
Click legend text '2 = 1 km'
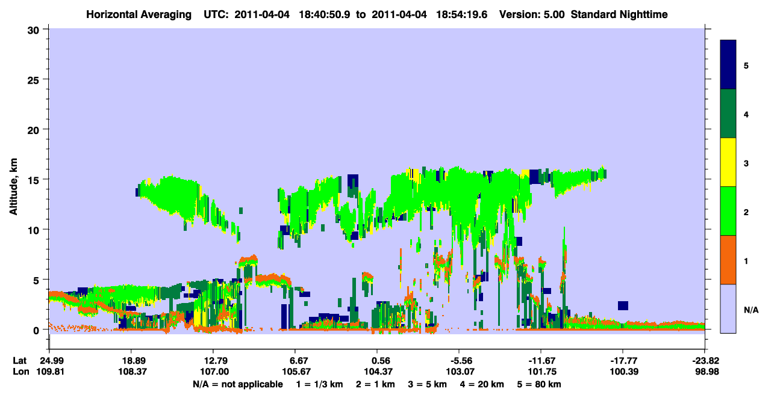376,384
